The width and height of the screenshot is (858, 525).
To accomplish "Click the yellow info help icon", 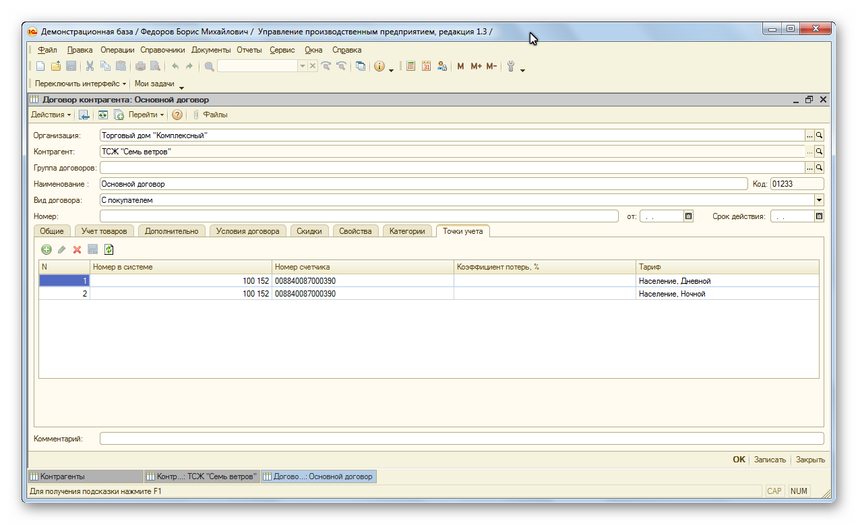I will pyautogui.click(x=379, y=66).
